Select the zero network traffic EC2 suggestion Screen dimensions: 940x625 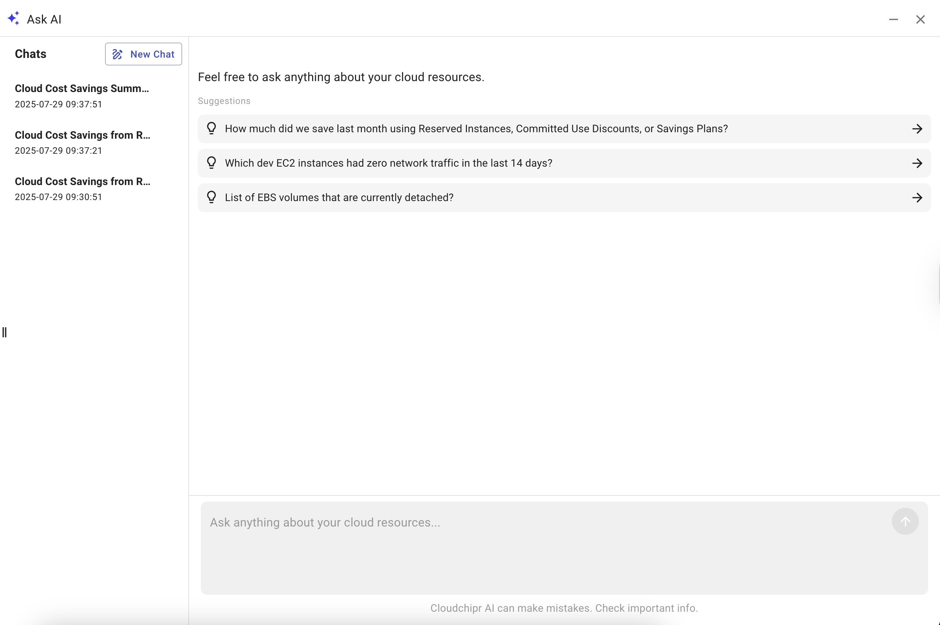[564, 163]
